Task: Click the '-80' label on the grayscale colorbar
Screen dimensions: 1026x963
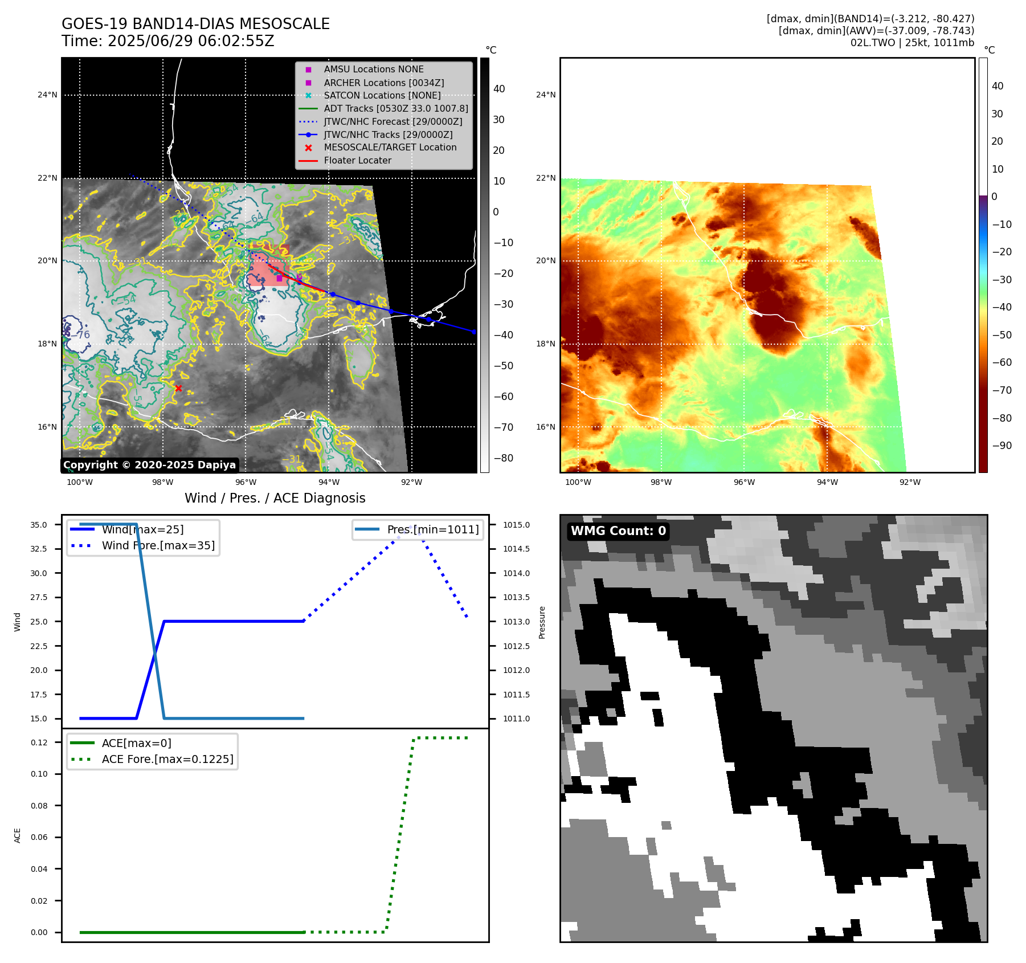Action: (504, 458)
